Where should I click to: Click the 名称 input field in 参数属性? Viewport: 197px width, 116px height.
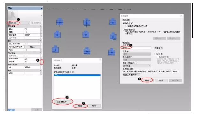pyautogui.click(x=137, y=48)
